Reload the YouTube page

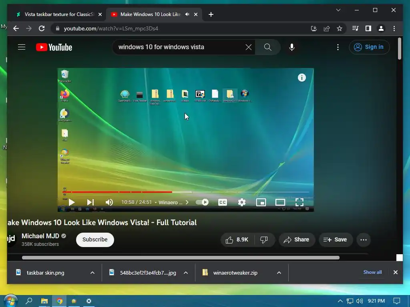click(42, 28)
